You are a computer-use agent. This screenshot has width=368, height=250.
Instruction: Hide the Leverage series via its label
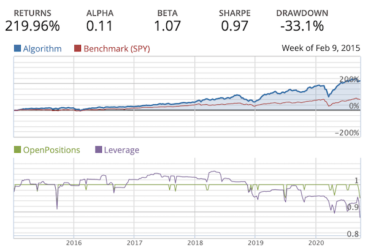click(x=122, y=150)
